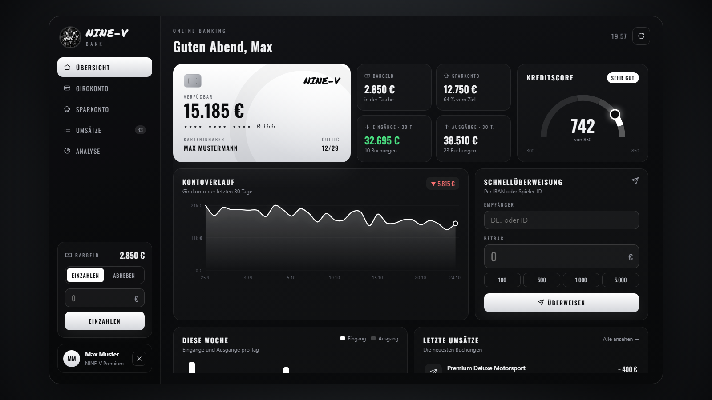
Task: Choose the 5.000 quick amount
Action: (620, 280)
